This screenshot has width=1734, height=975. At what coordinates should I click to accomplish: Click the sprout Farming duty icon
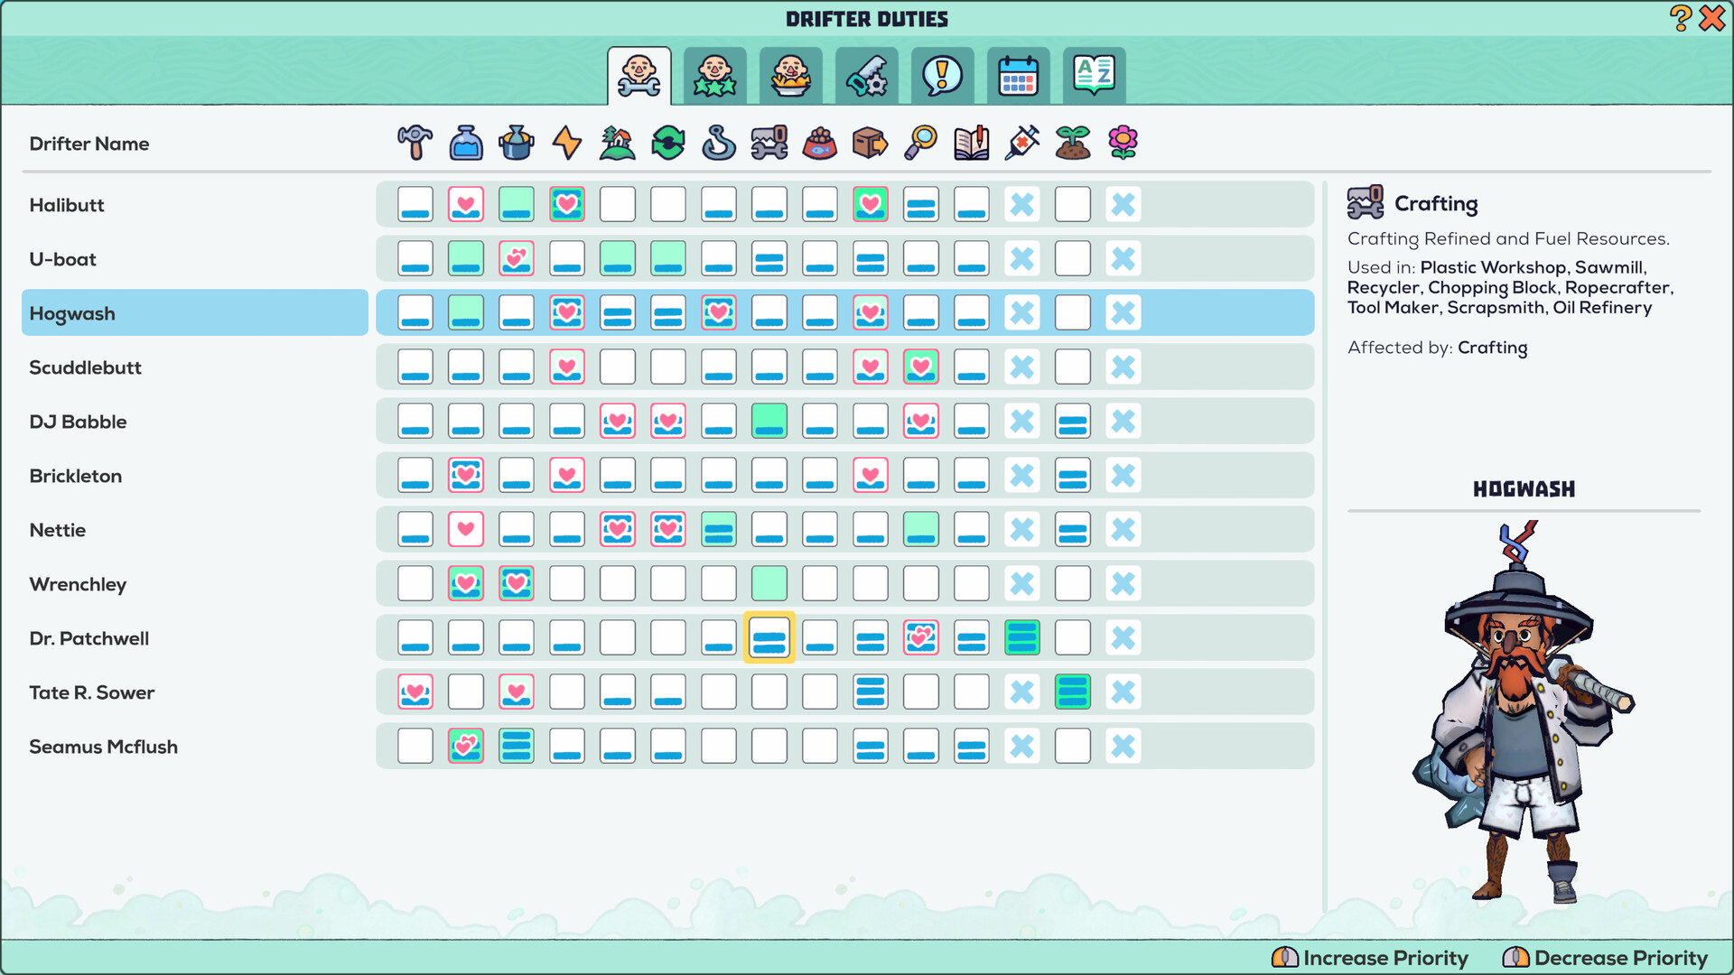[x=1072, y=143]
